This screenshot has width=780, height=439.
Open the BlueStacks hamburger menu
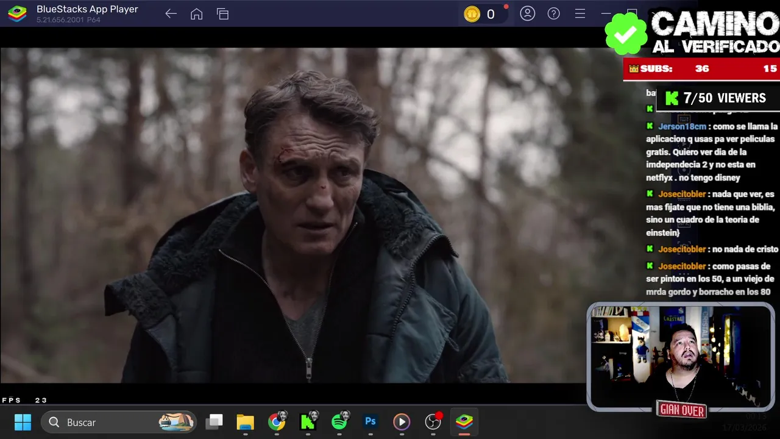tap(580, 13)
